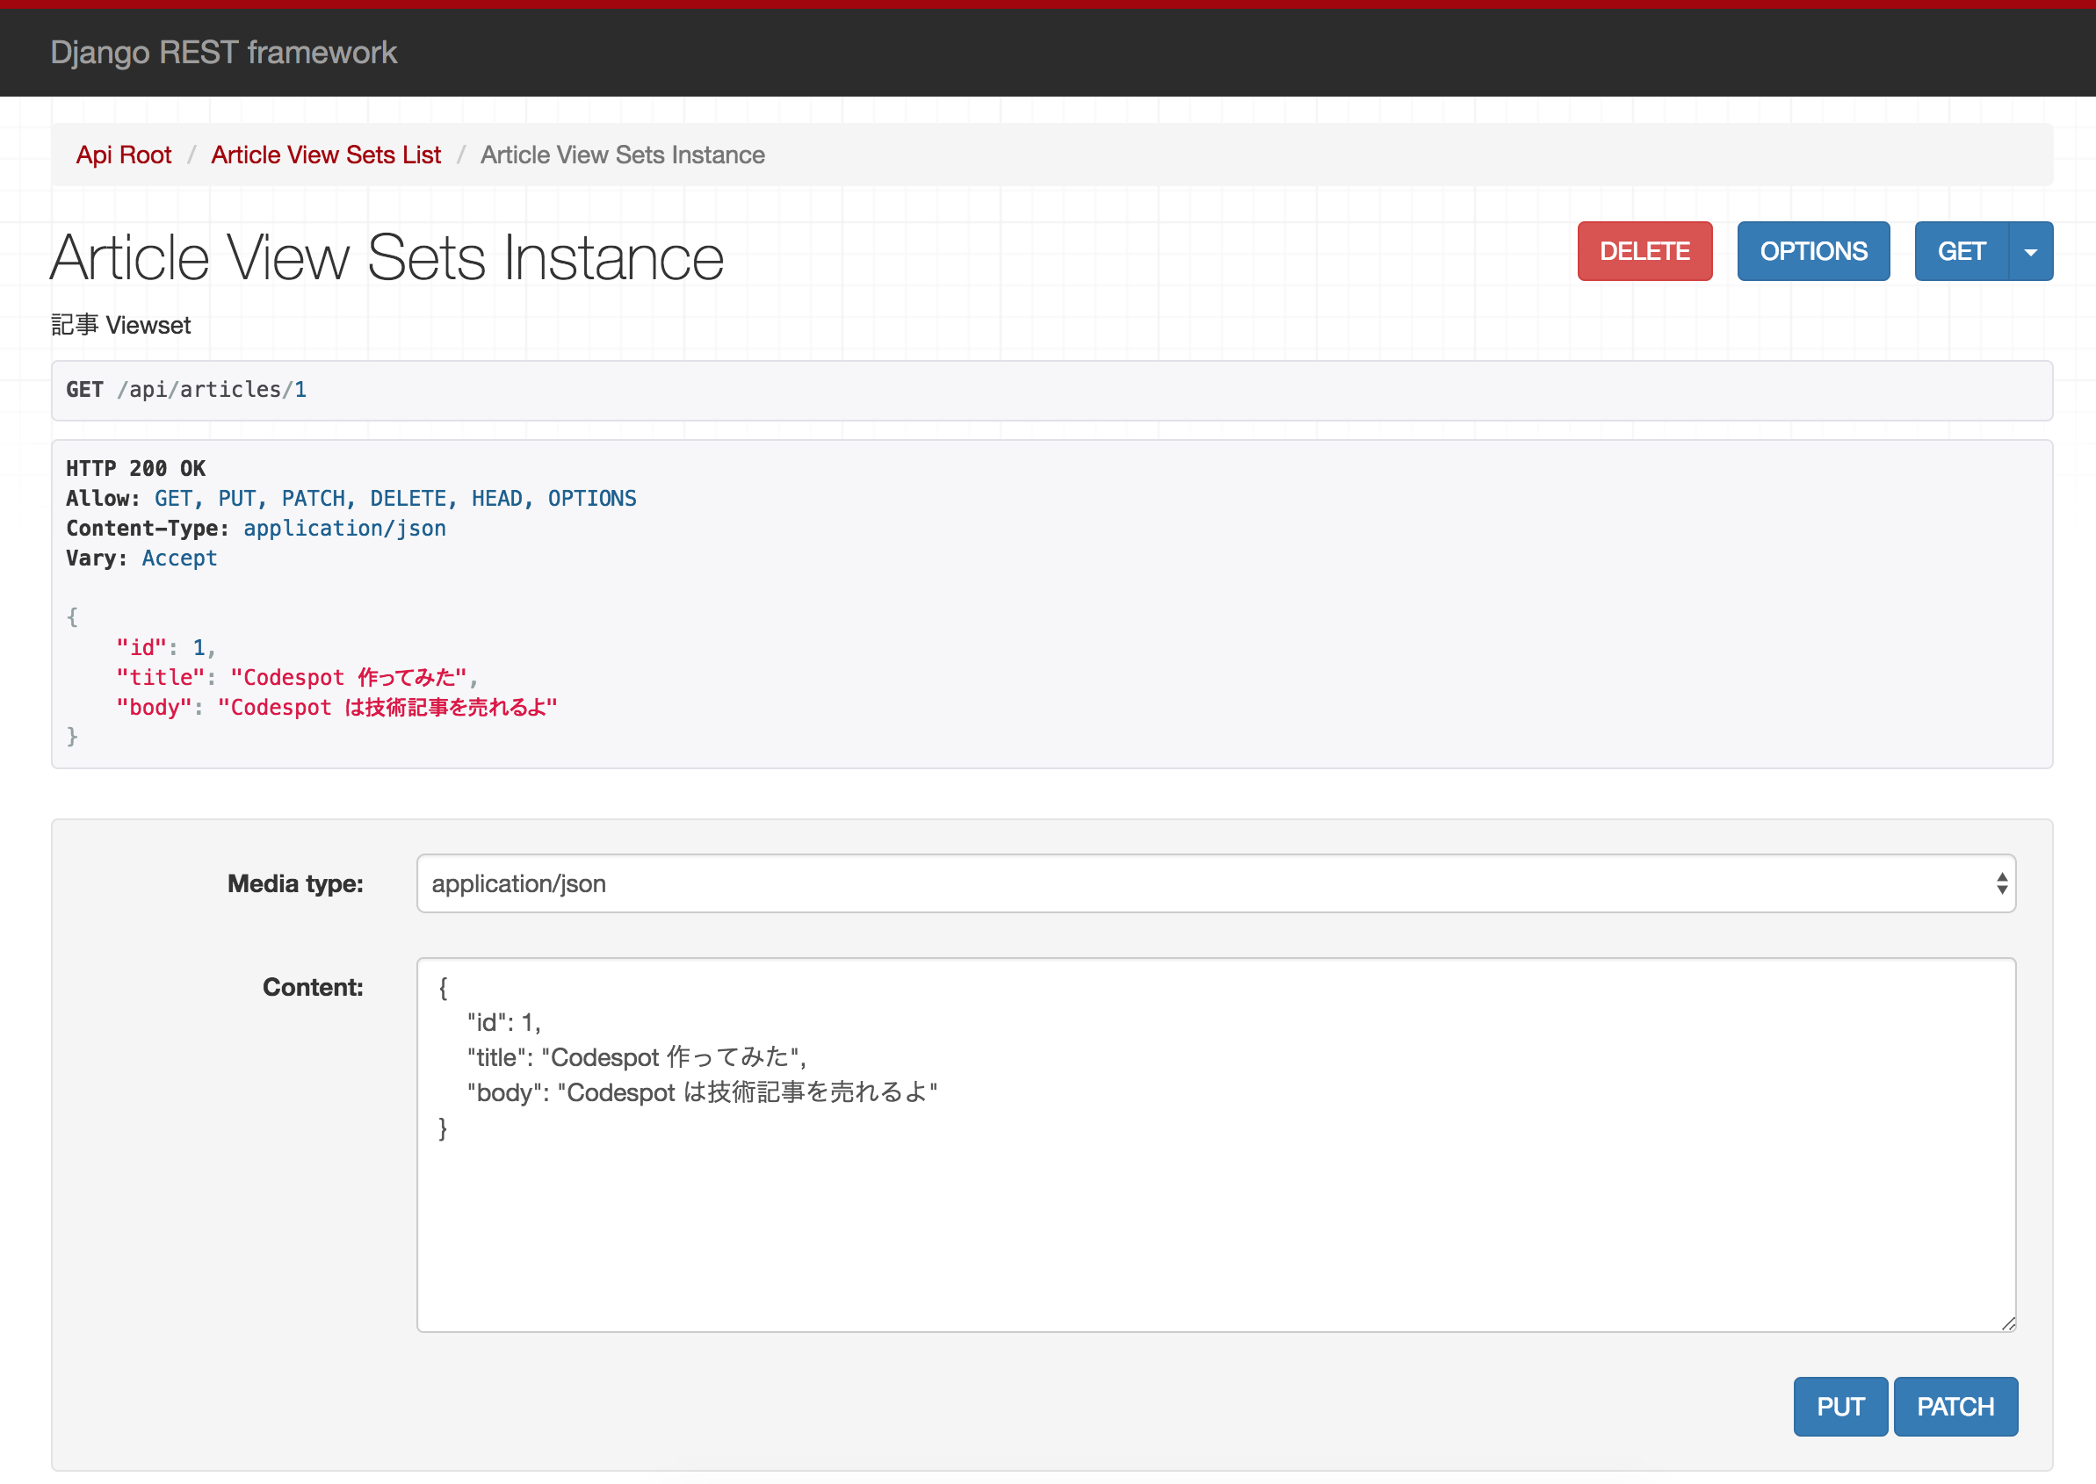This screenshot has width=2096, height=1484.
Task: Click the HTTP 200 OK status line
Action: [136, 469]
